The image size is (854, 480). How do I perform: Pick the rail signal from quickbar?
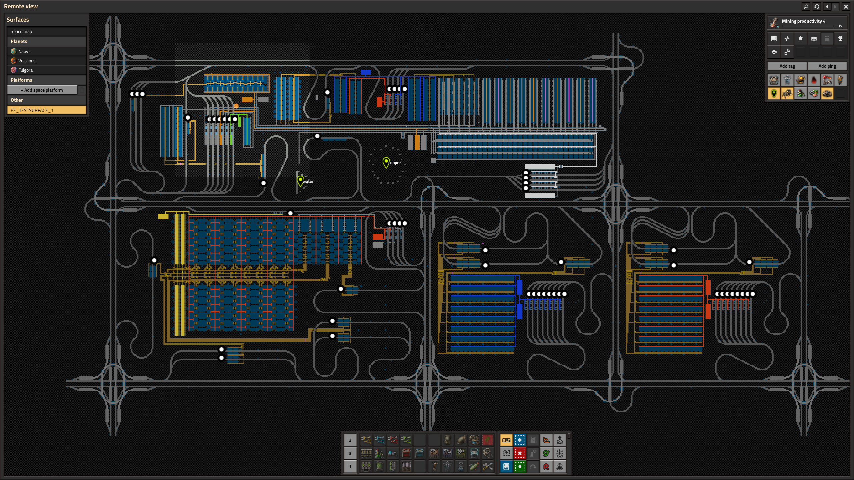coord(380,453)
